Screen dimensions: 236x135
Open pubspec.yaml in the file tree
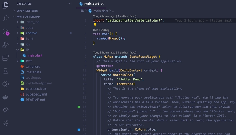[36, 94]
